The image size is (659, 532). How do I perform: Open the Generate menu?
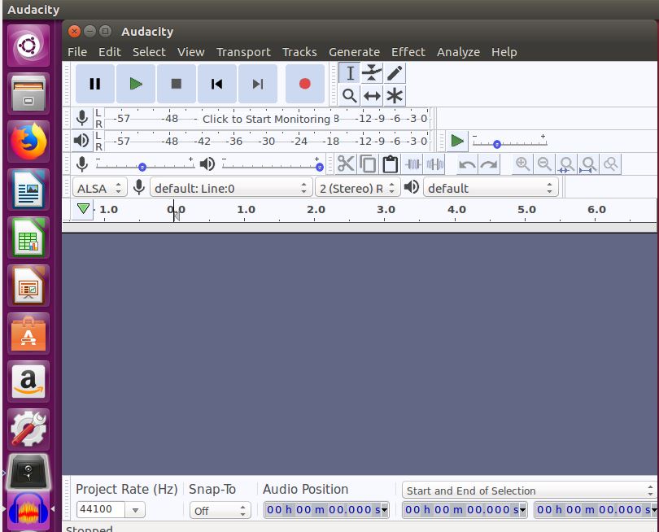point(354,51)
